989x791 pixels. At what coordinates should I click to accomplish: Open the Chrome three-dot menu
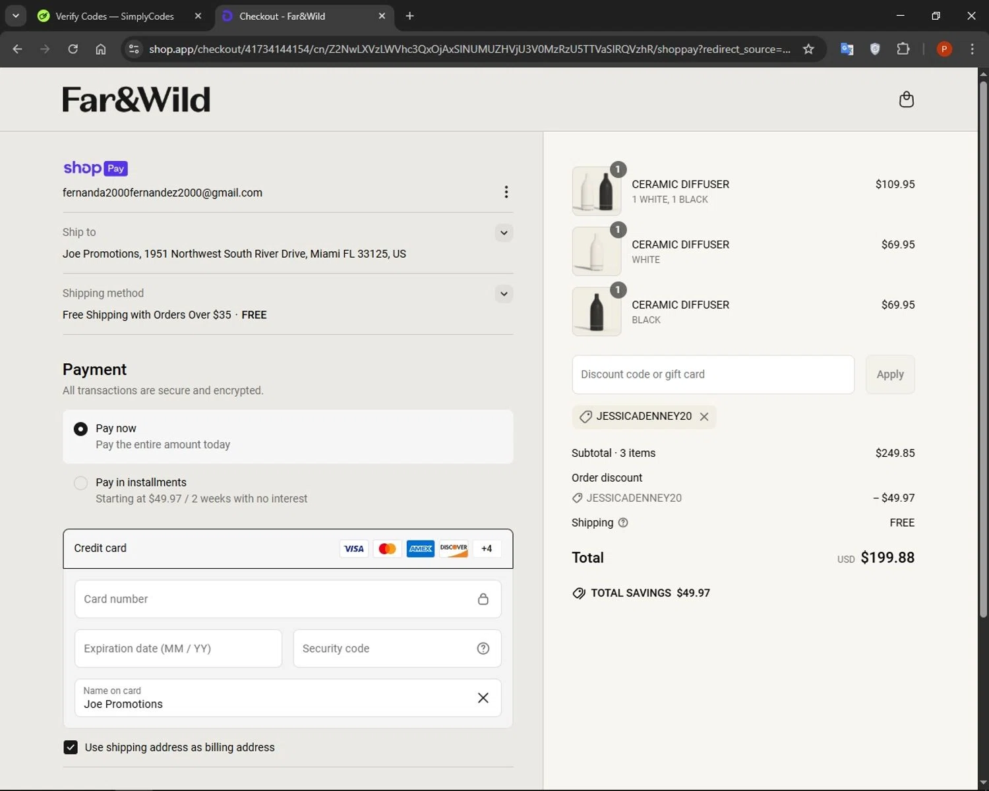tap(972, 49)
